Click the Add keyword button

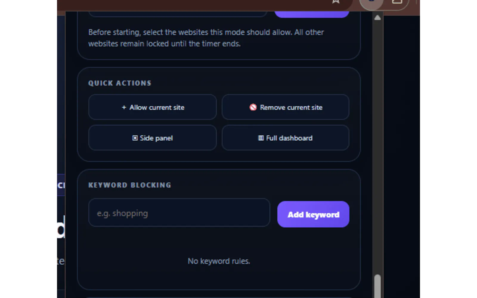coord(313,214)
